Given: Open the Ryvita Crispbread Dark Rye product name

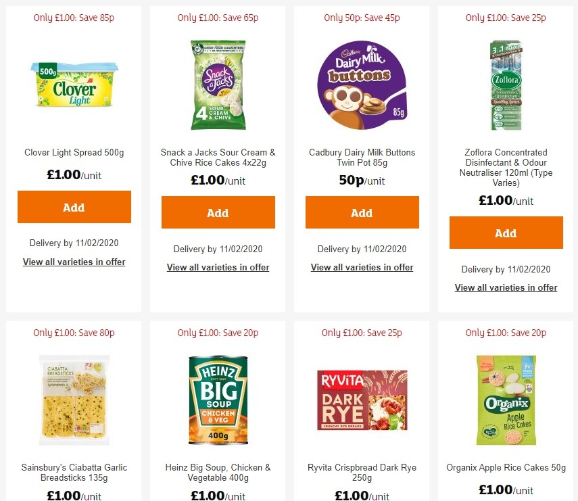Looking at the screenshot, I should (x=362, y=472).
